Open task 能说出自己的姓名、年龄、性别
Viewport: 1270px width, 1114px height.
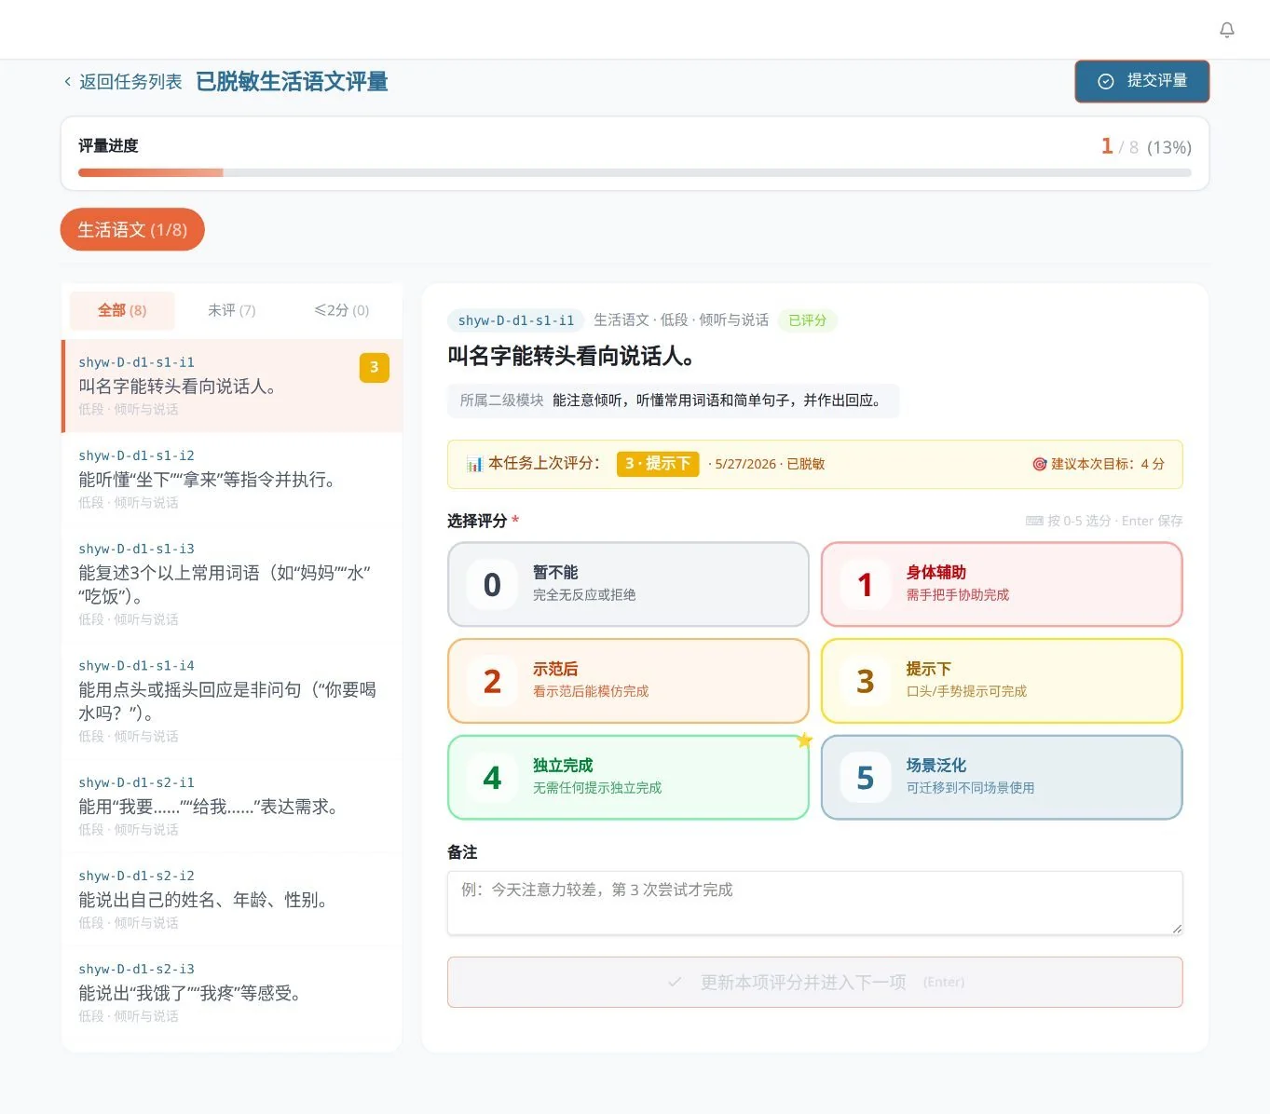tap(232, 899)
